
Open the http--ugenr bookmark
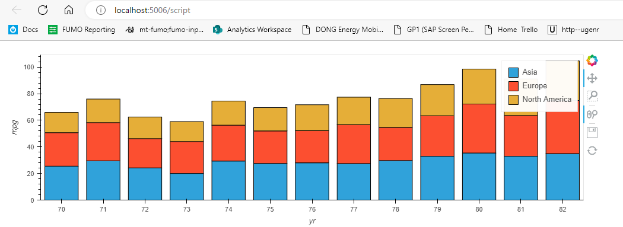(573, 30)
